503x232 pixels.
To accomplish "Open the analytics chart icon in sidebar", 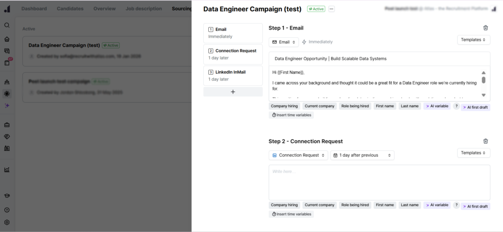I will pos(7,170).
